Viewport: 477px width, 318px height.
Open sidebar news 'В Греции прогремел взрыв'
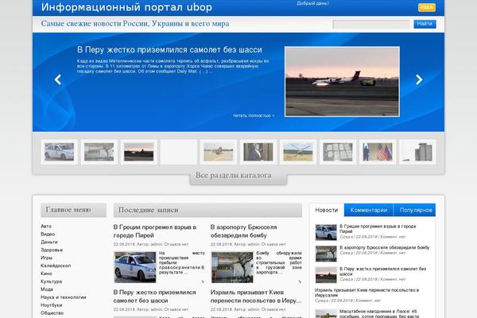[x=378, y=228]
